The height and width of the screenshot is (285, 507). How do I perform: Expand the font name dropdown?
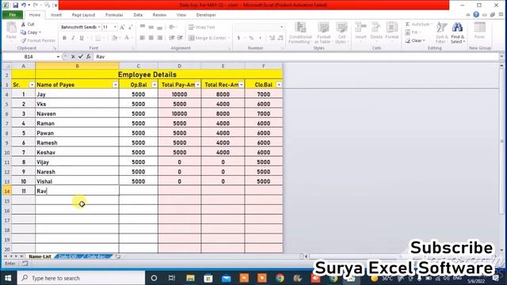(x=99, y=28)
